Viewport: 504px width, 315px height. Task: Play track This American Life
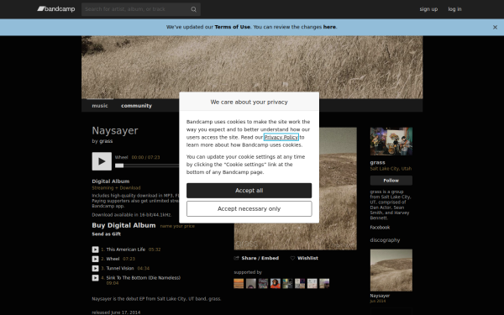pos(95,249)
